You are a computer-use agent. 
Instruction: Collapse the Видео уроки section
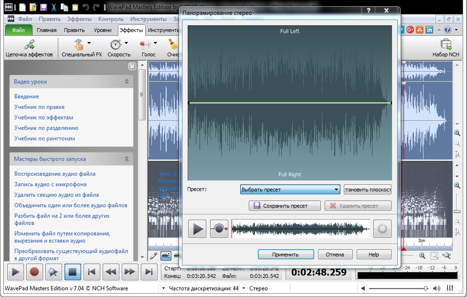click(x=127, y=81)
